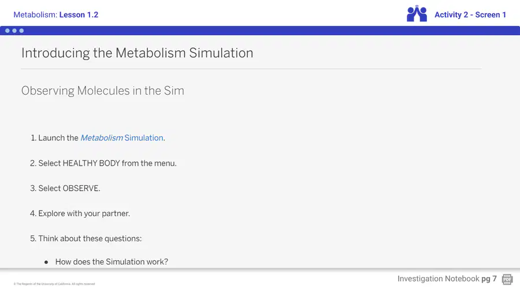Click the Introducing the Metabolism Simulation title

pyautogui.click(x=138, y=53)
